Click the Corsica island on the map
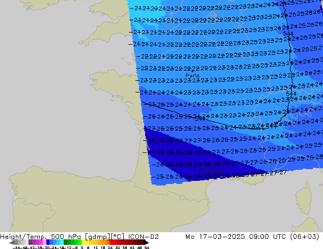This screenshot has width=323, height=249. (x=305, y=198)
